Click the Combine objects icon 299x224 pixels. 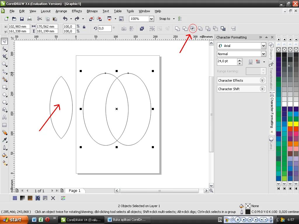[142, 29]
